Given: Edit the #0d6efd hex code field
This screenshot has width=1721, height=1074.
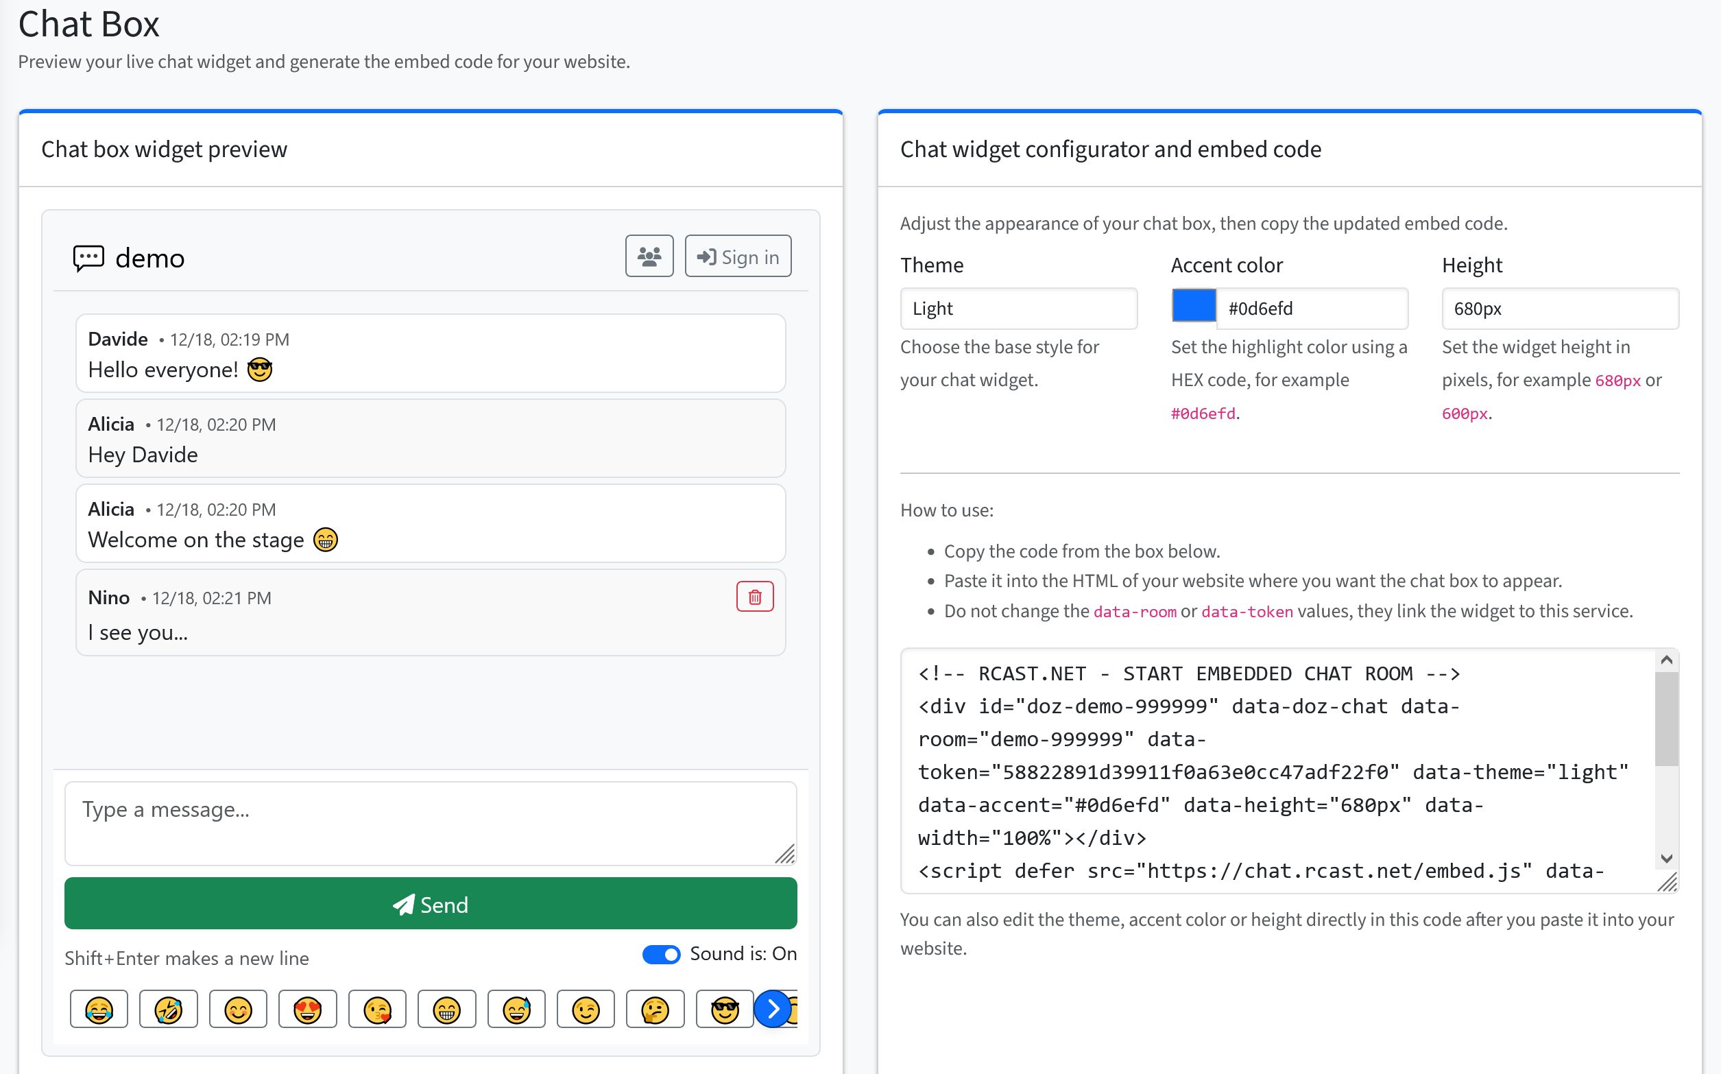Looking at the screenshot, I should [1312, 309].
